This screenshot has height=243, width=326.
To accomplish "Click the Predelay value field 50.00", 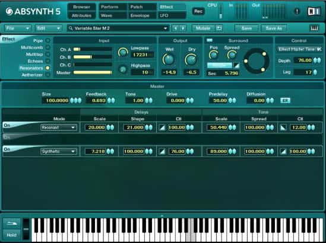I will click(x=219, y=101).
